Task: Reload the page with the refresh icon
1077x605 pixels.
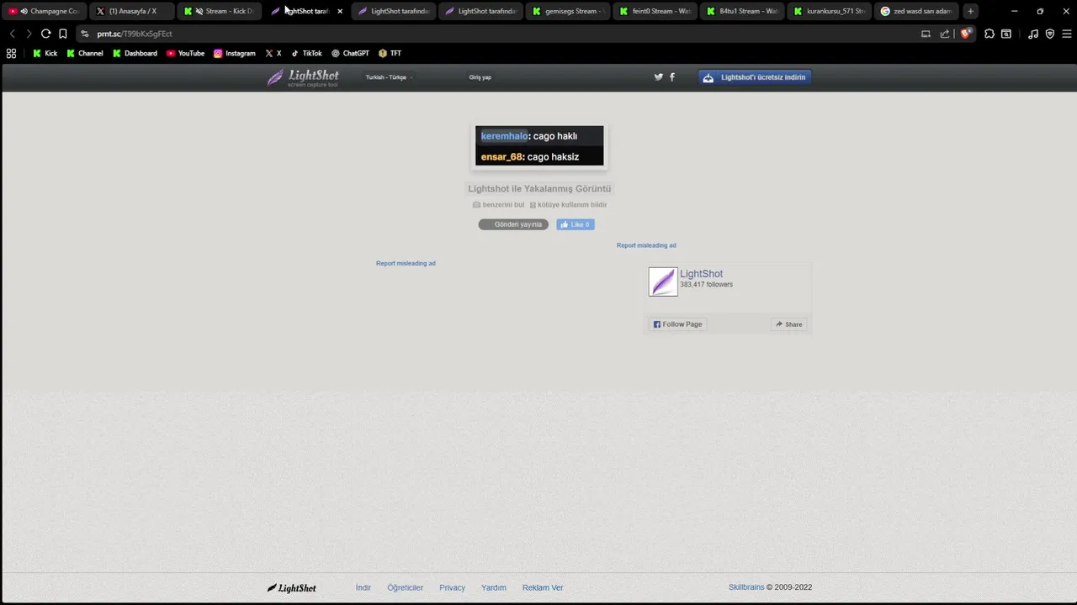Action: pos(45,34)
